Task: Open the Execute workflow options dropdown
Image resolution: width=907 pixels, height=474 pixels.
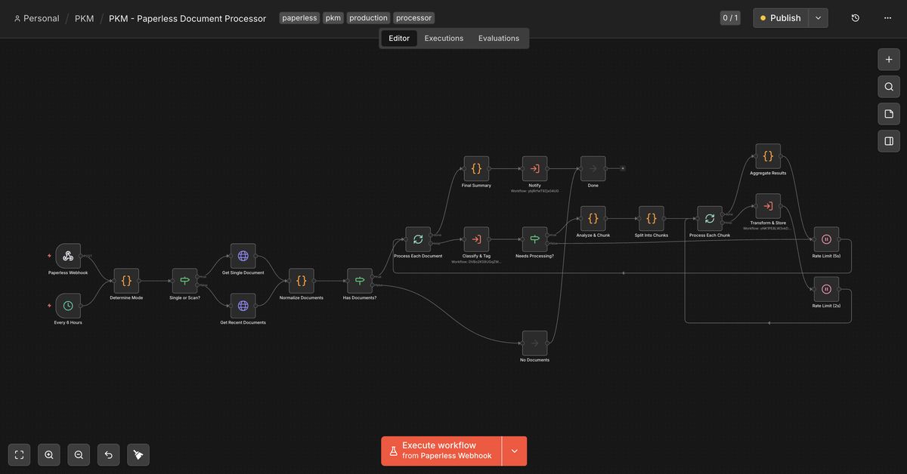Action: 514,450
